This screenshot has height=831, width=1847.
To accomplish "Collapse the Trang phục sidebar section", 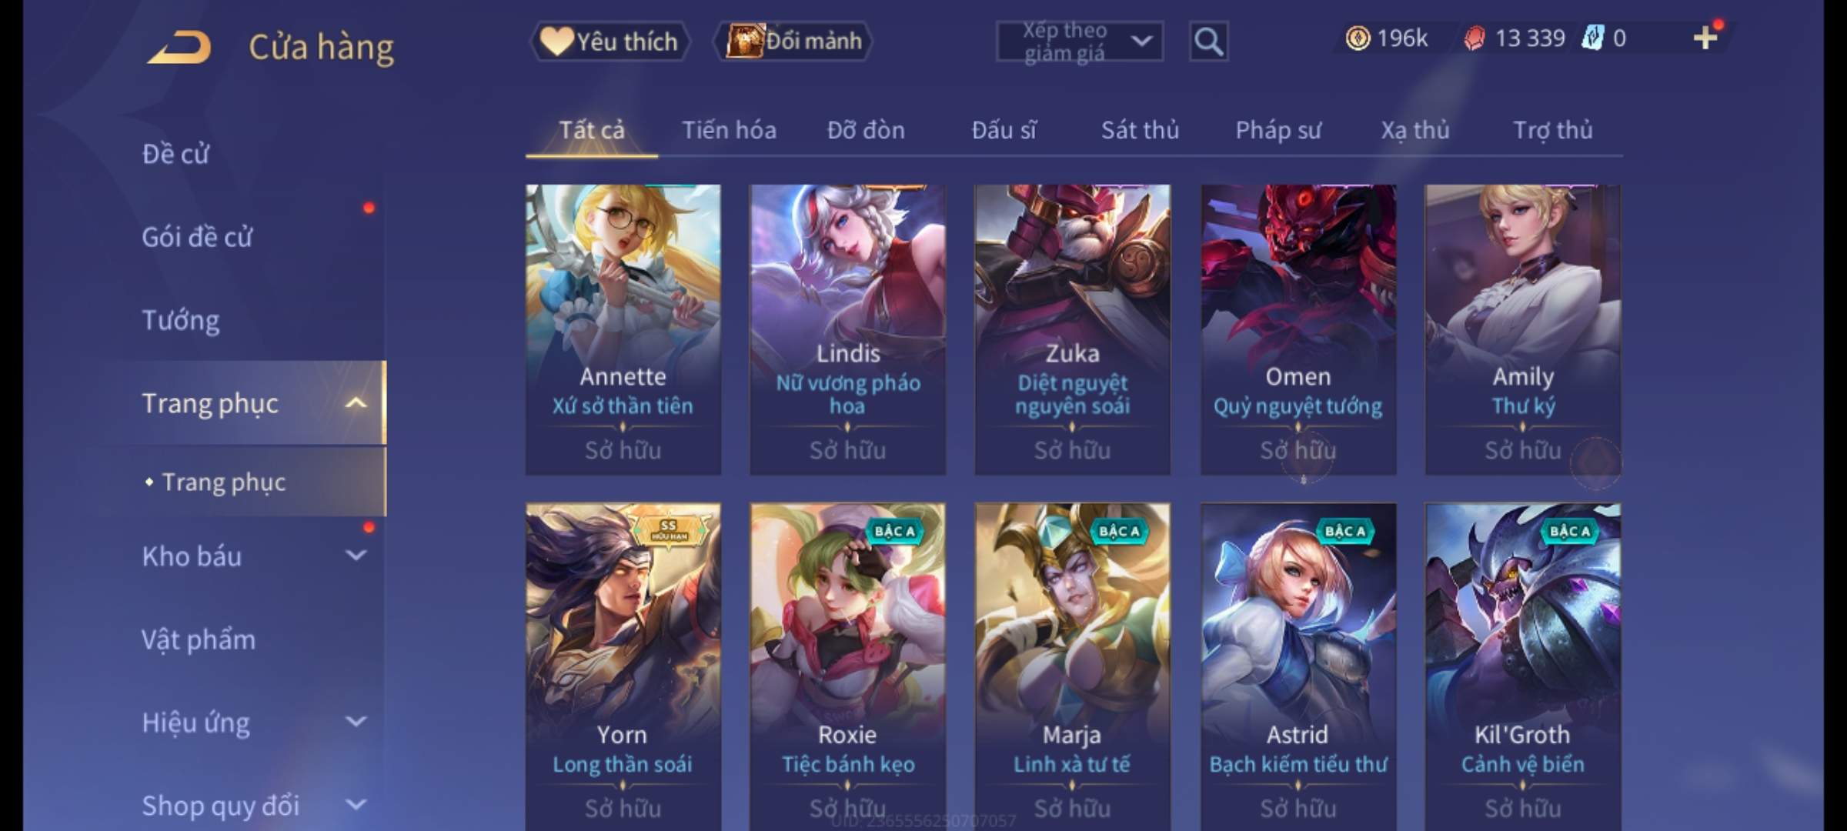I will (356, 403).
